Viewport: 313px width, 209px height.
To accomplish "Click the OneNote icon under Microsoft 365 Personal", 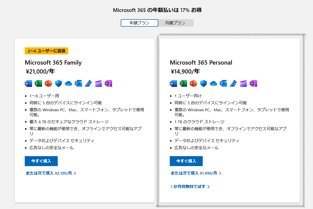I will 253,84.
